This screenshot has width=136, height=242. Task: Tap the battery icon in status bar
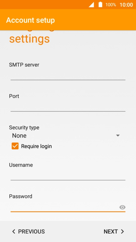(100, 4)
